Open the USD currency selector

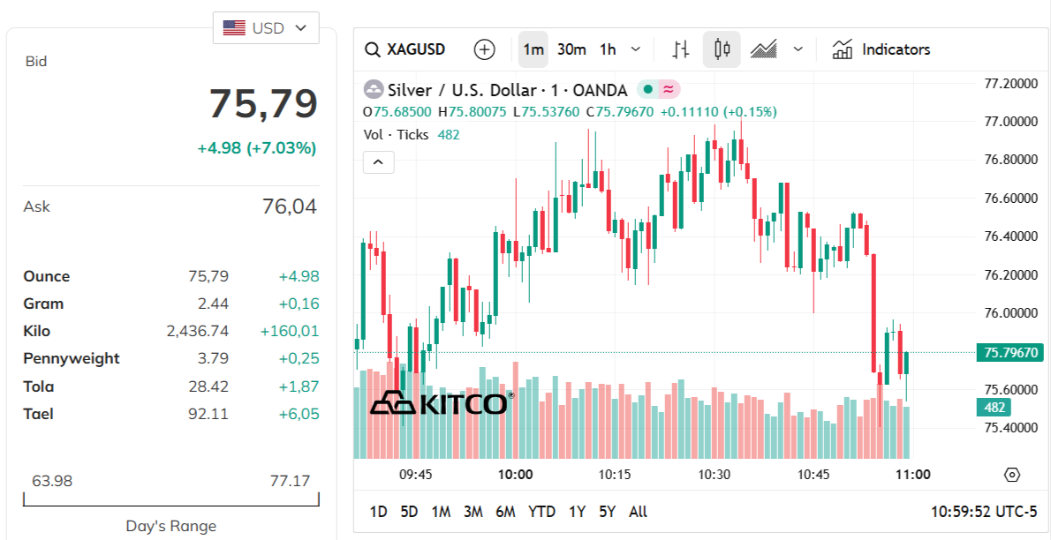pos(266,27)
